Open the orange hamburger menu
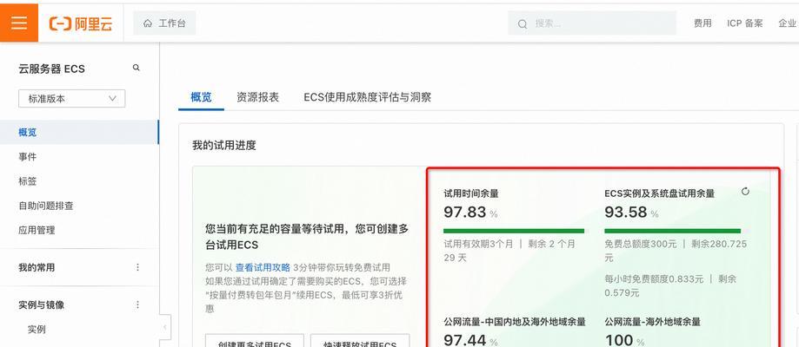This screenshot has height=347, width=799. click(19, 23)
